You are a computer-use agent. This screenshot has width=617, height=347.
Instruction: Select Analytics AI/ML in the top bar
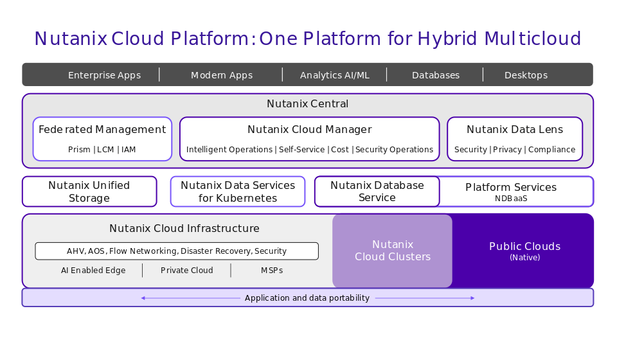pos(334,75)
